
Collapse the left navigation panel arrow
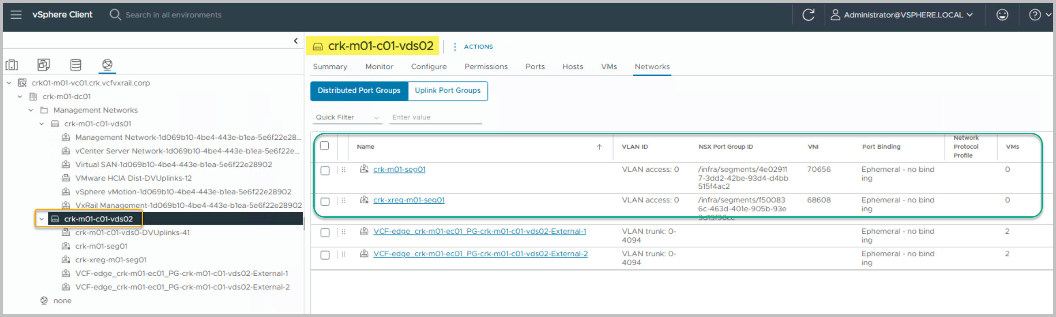(x=296, y=41)
